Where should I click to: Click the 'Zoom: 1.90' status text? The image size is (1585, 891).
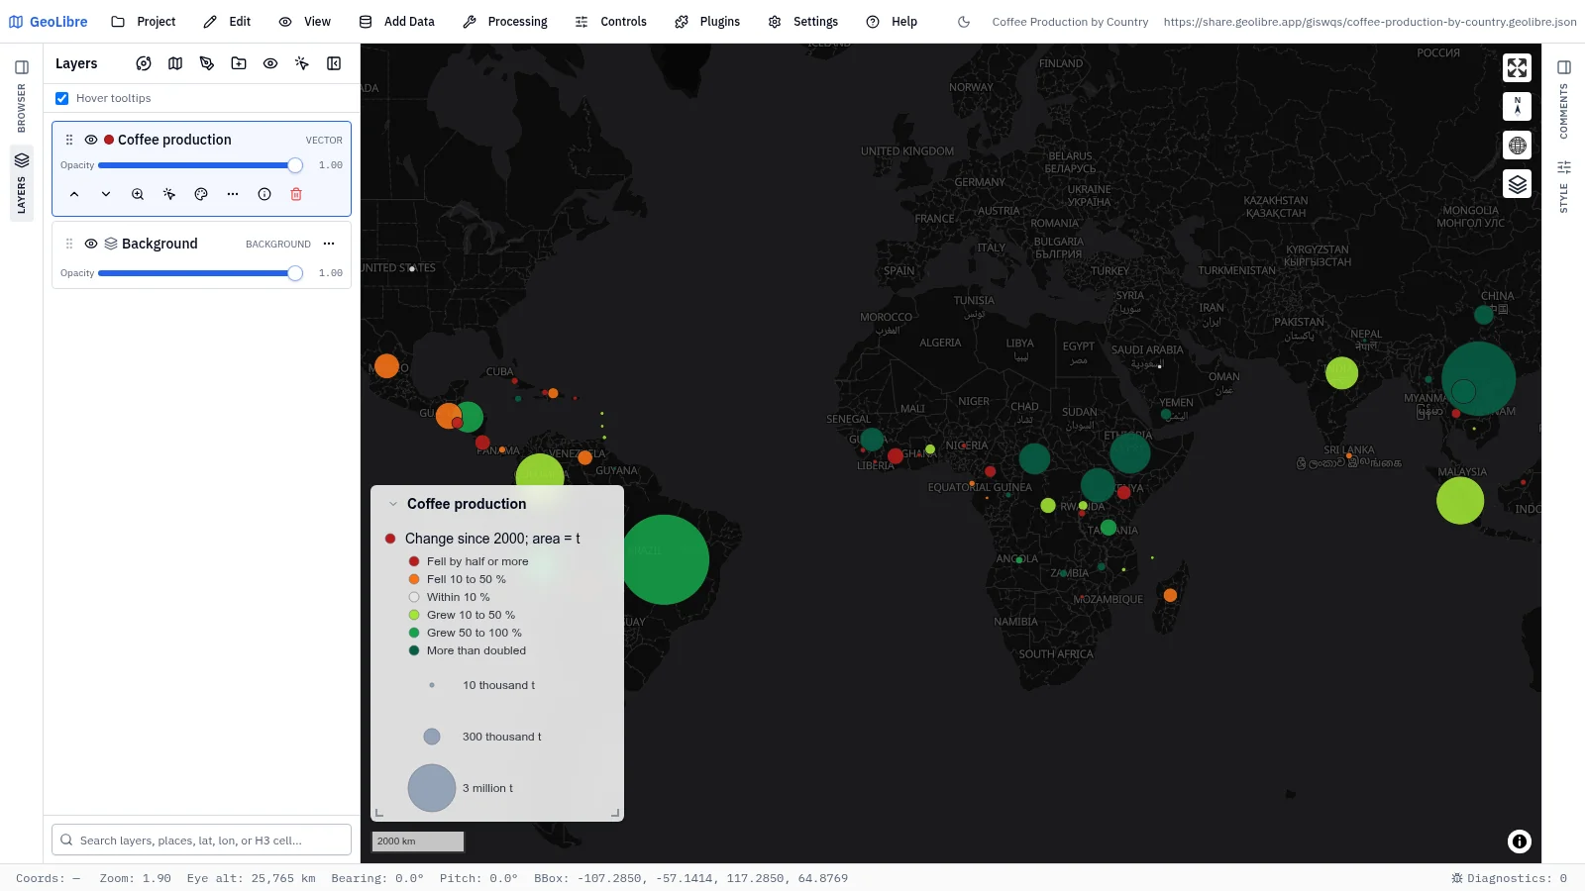pyautogui.click(x=135, y=878)
